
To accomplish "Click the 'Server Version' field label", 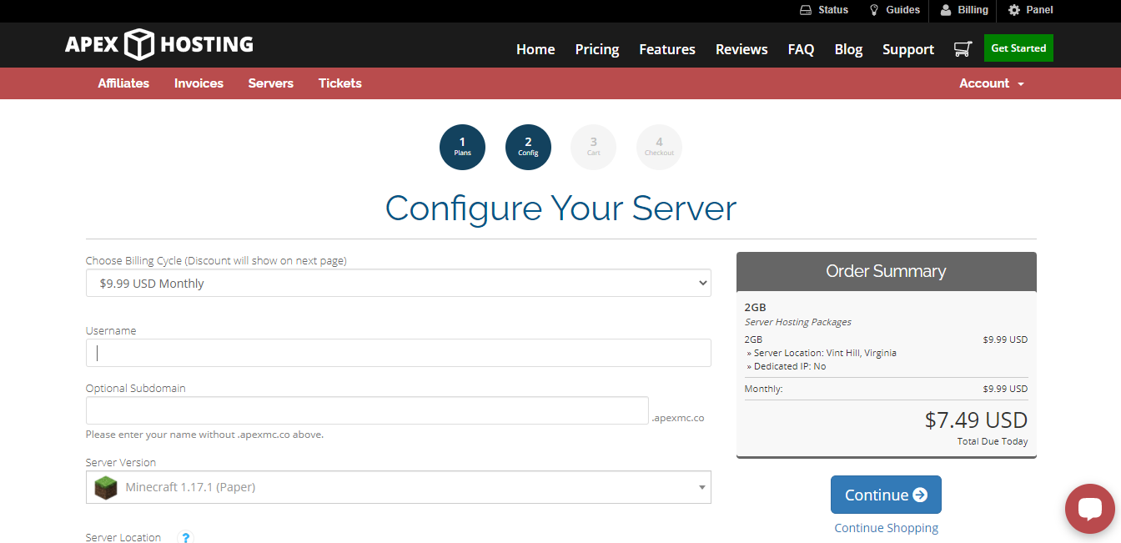I will coord(121,462).
